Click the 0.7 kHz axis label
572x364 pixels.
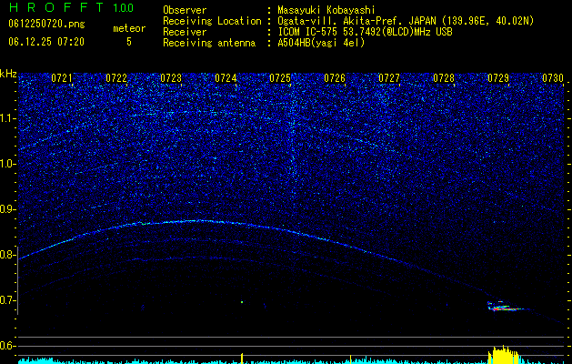coord(8,300)
